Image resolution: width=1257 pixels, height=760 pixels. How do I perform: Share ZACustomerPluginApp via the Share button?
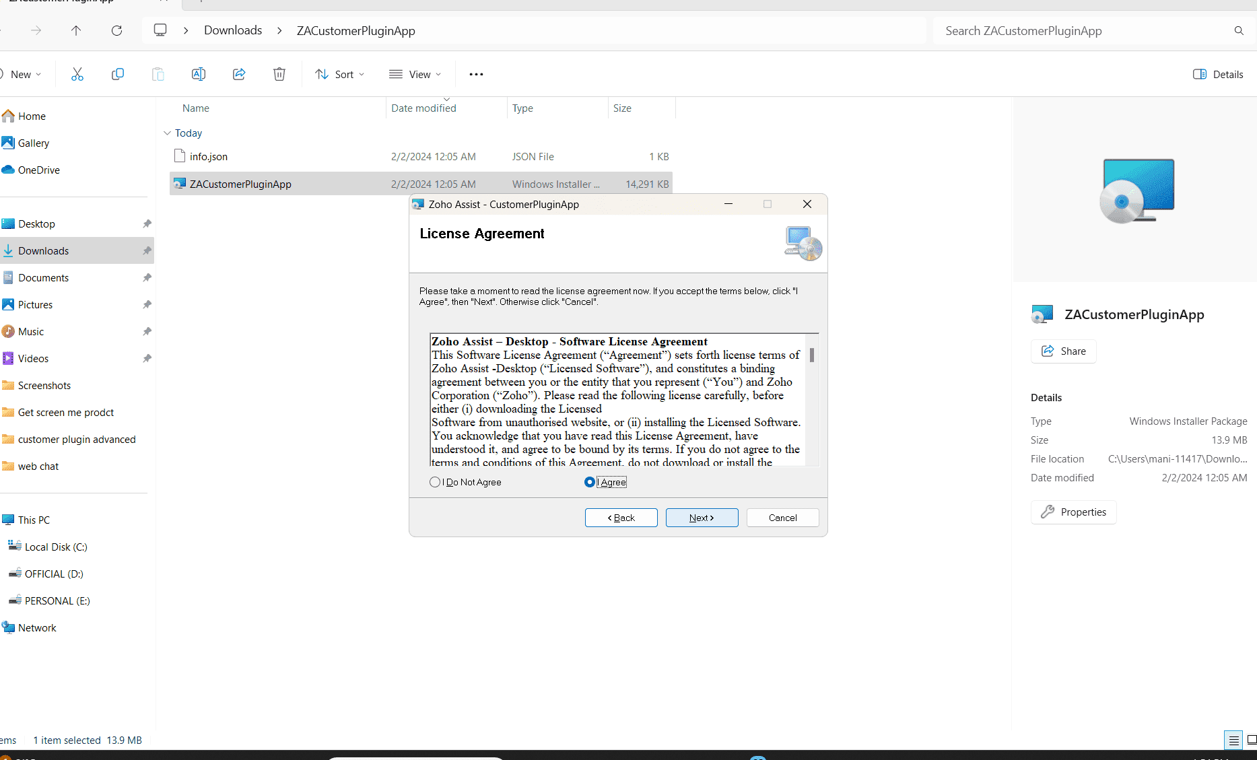pos(1063,351)
